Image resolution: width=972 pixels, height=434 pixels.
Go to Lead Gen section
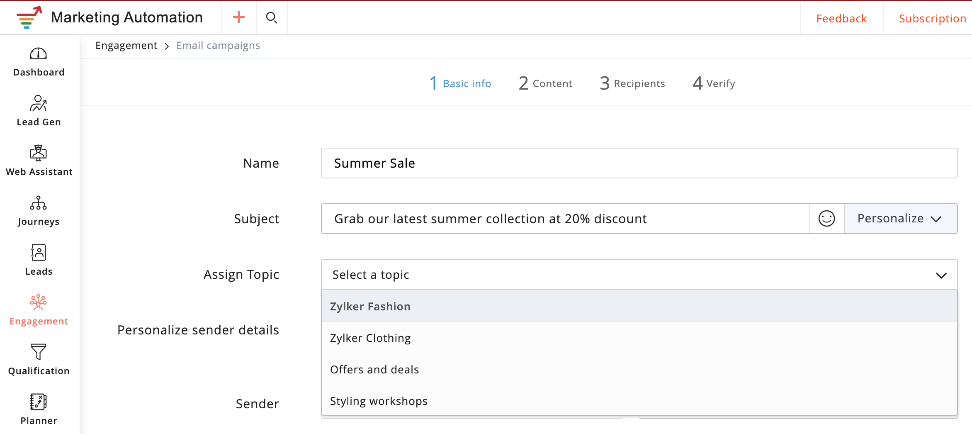pyautogui.click(x=39, y=111)
